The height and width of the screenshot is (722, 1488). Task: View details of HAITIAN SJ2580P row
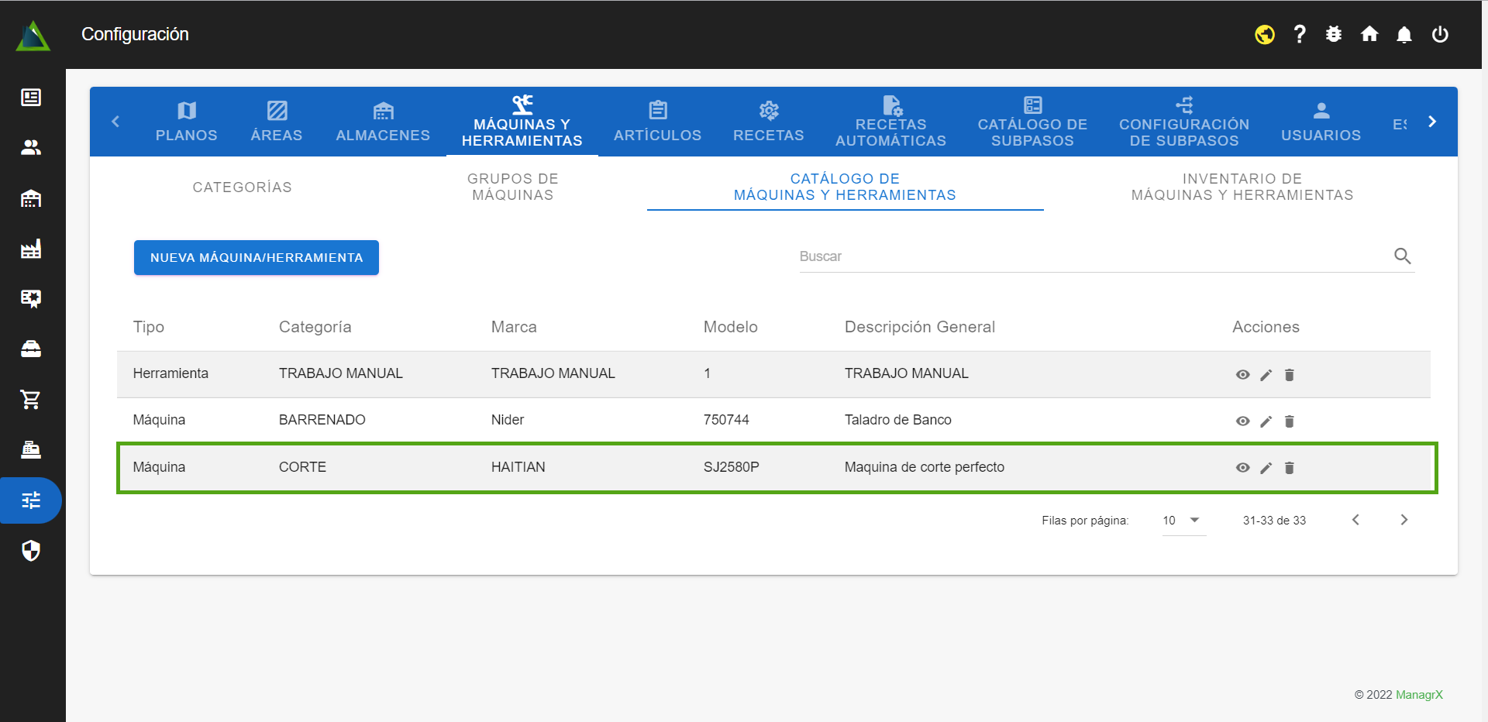[x=1243, y=468]
